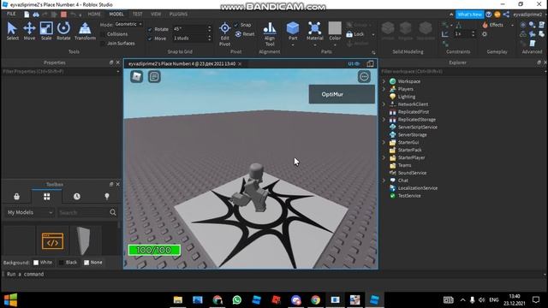Set Toolbox background to White

pos(36,263)
